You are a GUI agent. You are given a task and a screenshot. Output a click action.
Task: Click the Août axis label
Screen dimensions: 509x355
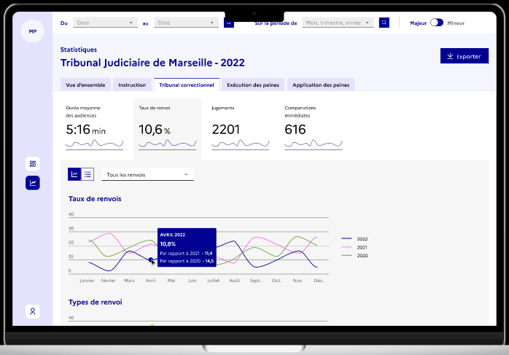(x=234, y=281)
